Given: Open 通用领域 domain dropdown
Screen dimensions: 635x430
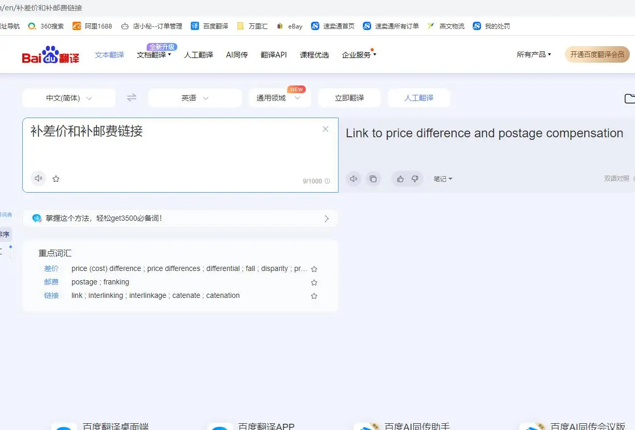Looking at the screenshot, I should [279, 98].
